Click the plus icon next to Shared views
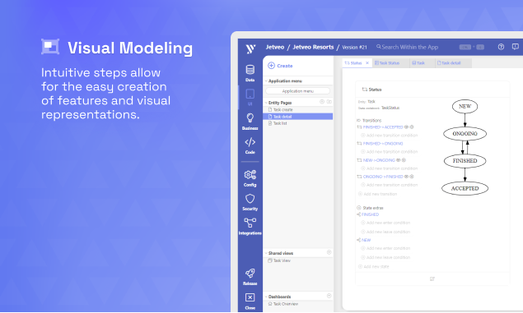Image resolution: width=523 pixels, height=313 pixels. 329,252
